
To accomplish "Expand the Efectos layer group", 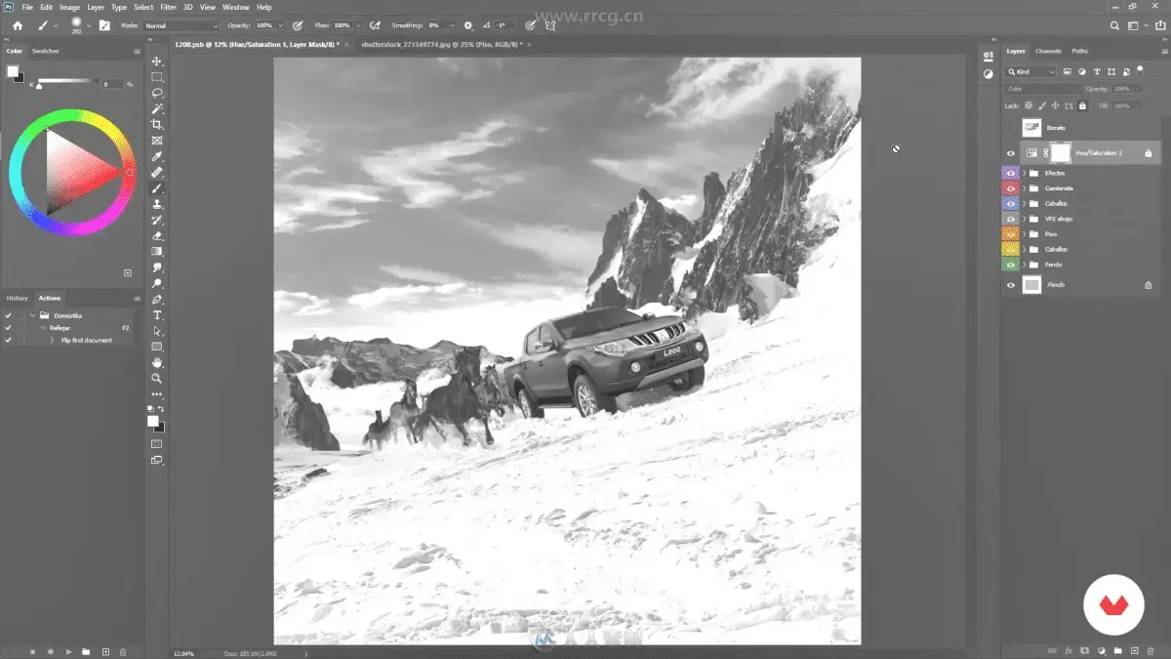I will [1024, 173].
